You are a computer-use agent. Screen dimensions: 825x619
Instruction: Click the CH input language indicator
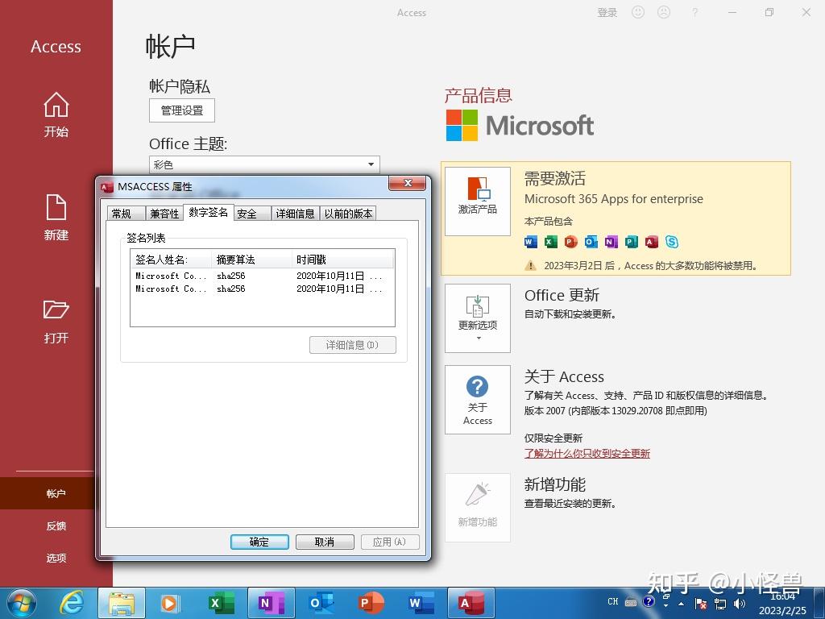pyautogui.click(x=612, y=601)
